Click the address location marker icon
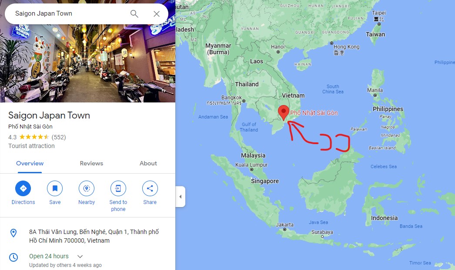 pos(13,233)
